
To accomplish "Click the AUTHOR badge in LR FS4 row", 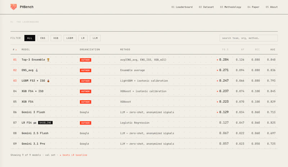I will (85, 123).
